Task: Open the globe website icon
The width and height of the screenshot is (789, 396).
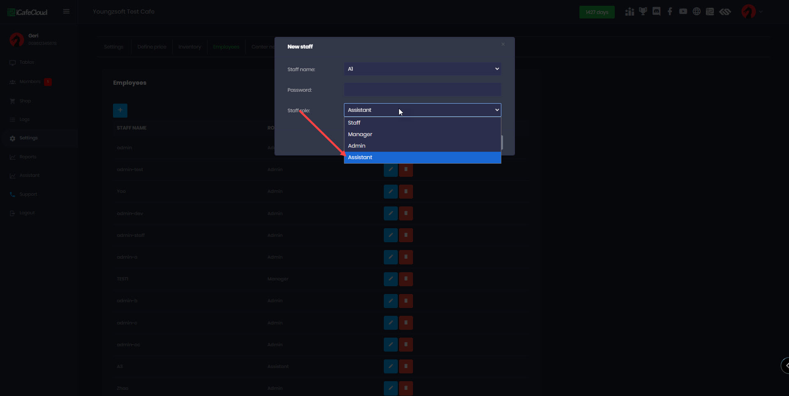Action: (697, 12)
